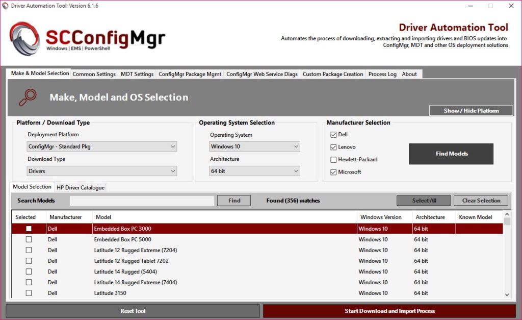
Task: Click the 'Driver Automation Tool' heading
Action: (x=453, y=28)
